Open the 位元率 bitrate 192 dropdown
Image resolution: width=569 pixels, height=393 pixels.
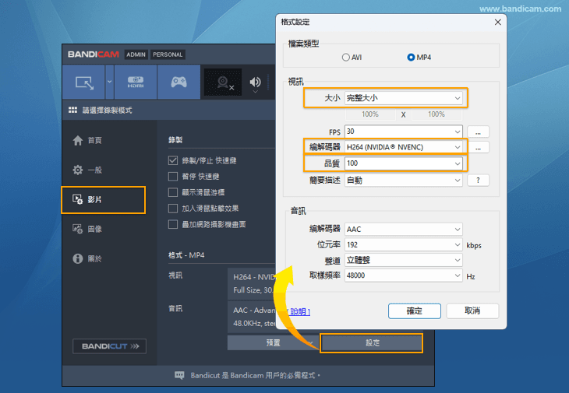pyautogui.click(x=404, y=244)
